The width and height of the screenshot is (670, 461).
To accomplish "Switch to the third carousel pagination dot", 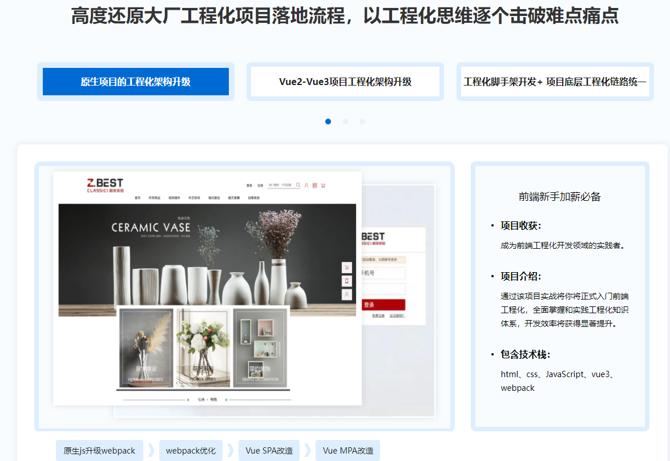I will coord(362,122).
